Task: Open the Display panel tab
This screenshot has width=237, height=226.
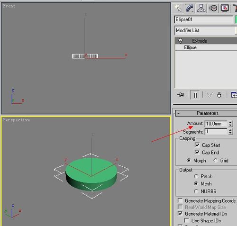Action: click(x=225, y=8)
